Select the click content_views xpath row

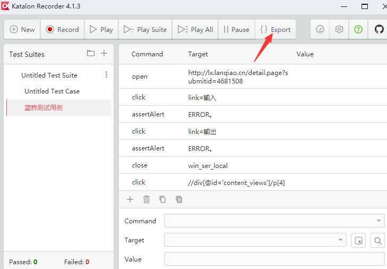(253, 182)
